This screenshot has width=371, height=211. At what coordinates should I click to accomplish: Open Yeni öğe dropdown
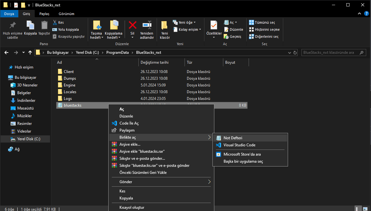tap(184, 22)
